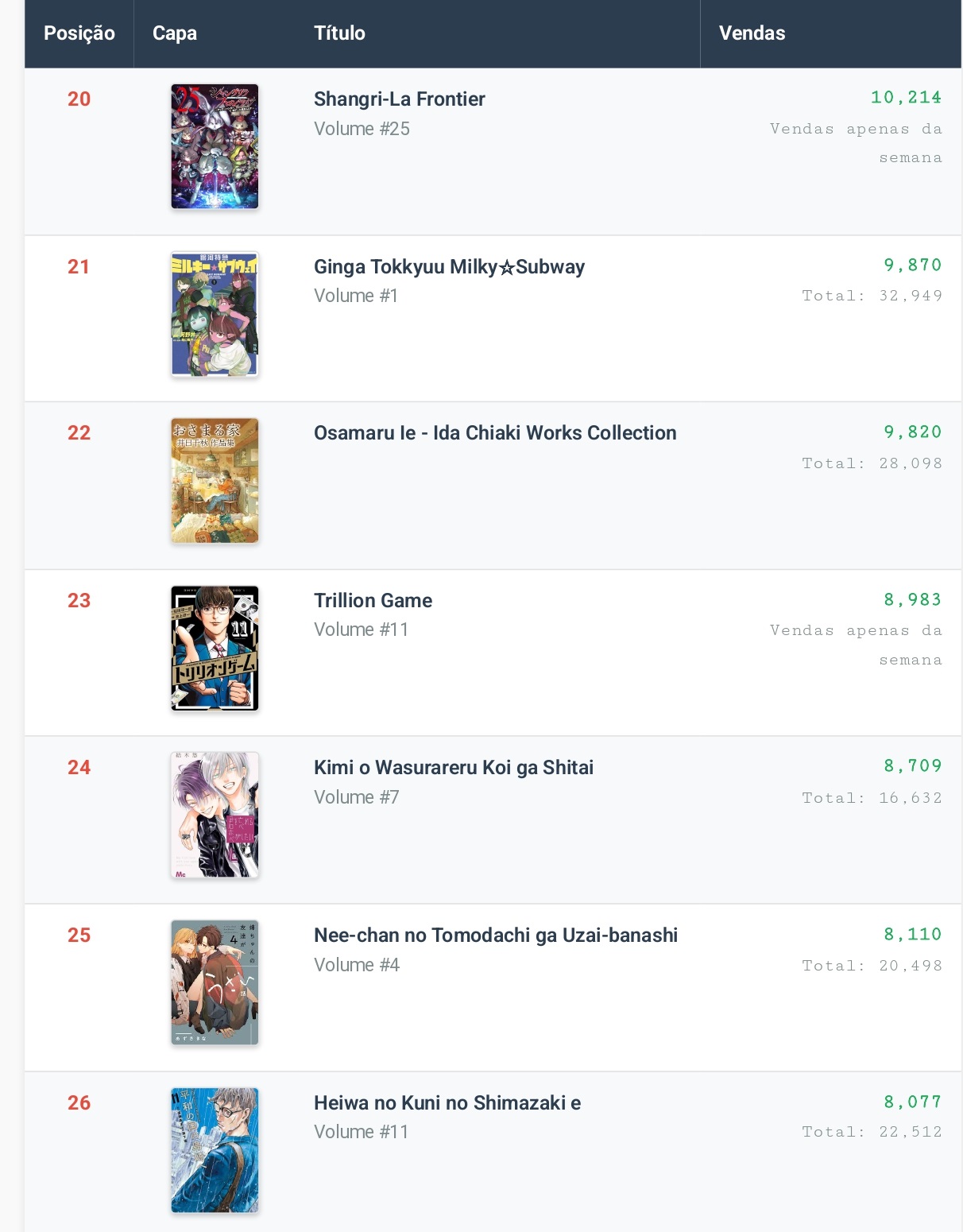The image size is (963, 1232).
Task: Open the Shangri-La Frontier cover image
Action: pyautogui.click(x=215, y=146)
